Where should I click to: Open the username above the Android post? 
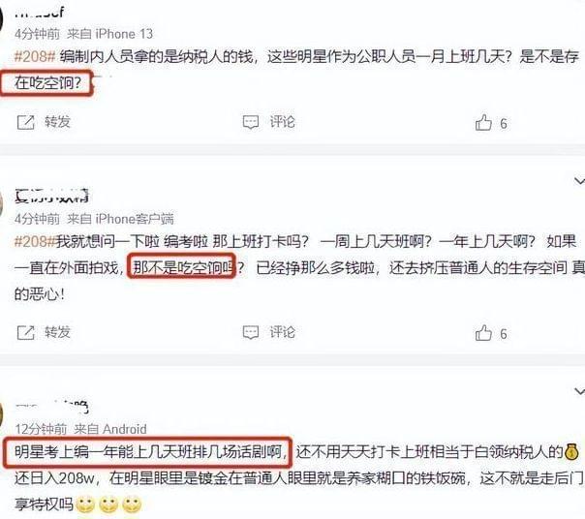tap(51, 407)
